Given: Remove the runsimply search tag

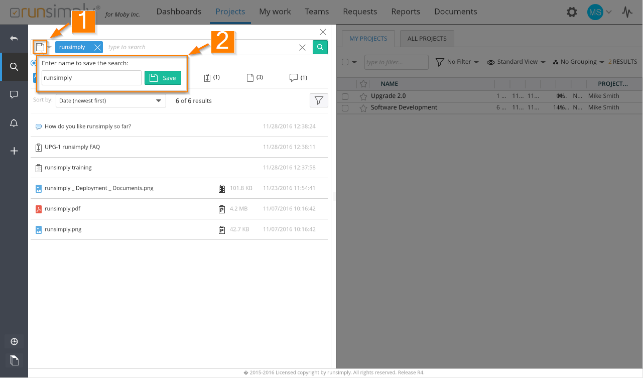Looking at the screenshot, I should point(97,47).
